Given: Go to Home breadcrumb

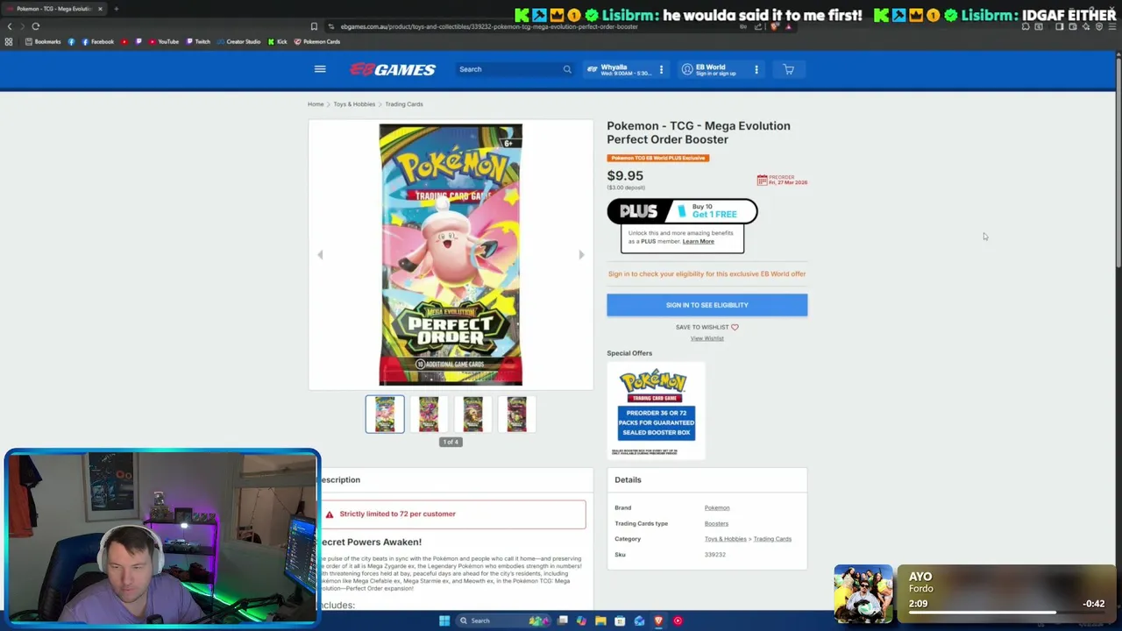Looking at the screenshot, I should pos(316,104).
